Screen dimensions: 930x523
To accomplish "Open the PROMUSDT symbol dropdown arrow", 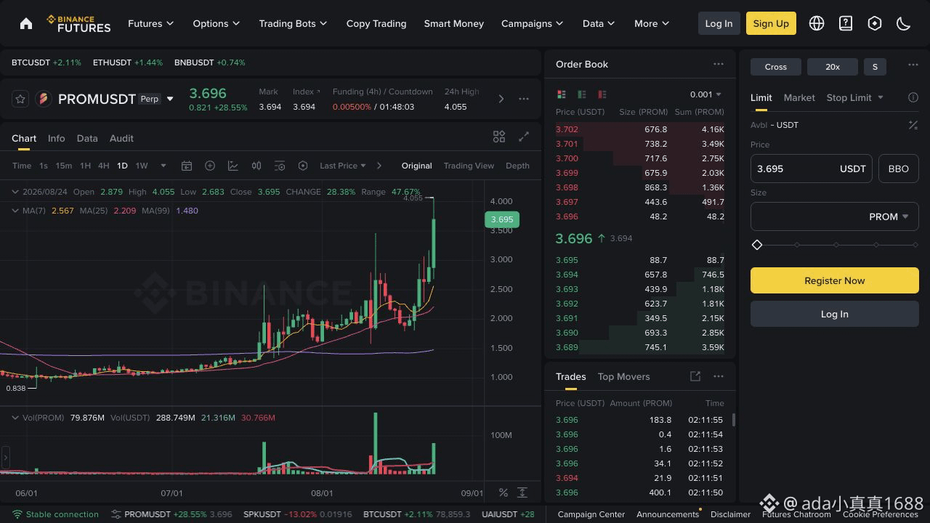I will tap(170, 99).
